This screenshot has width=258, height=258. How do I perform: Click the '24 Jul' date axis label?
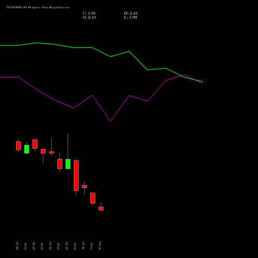50,246
